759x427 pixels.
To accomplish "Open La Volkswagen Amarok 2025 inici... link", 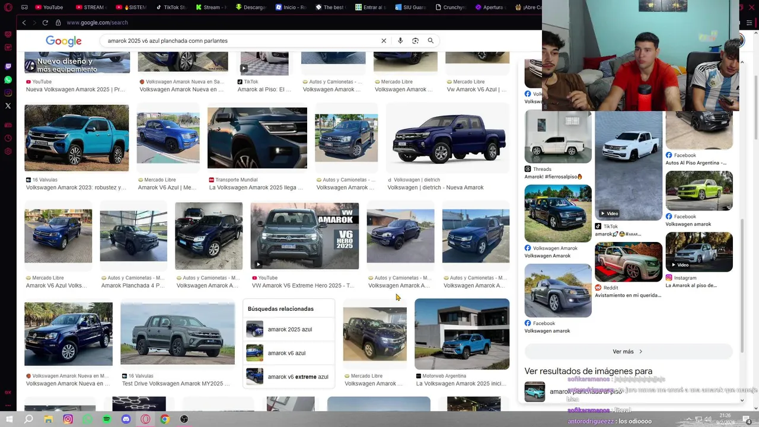I will 461,384.
